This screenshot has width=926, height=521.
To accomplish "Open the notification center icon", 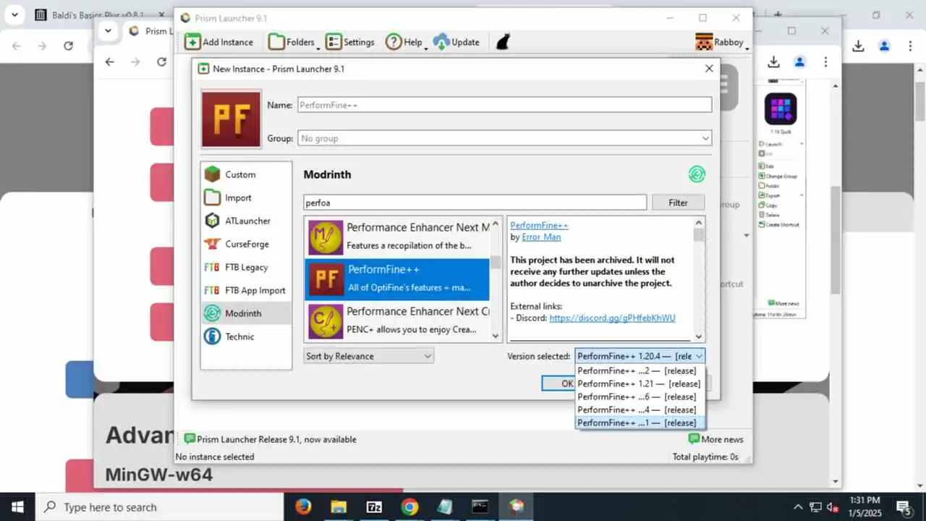I will coord(903,507).
